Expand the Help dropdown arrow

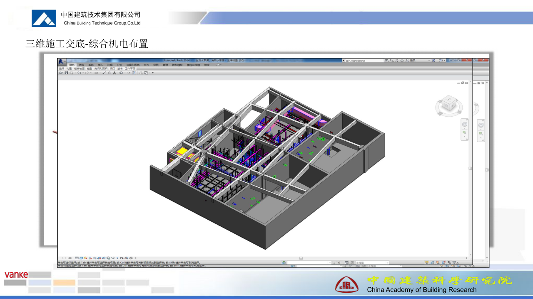pos(445,61)
